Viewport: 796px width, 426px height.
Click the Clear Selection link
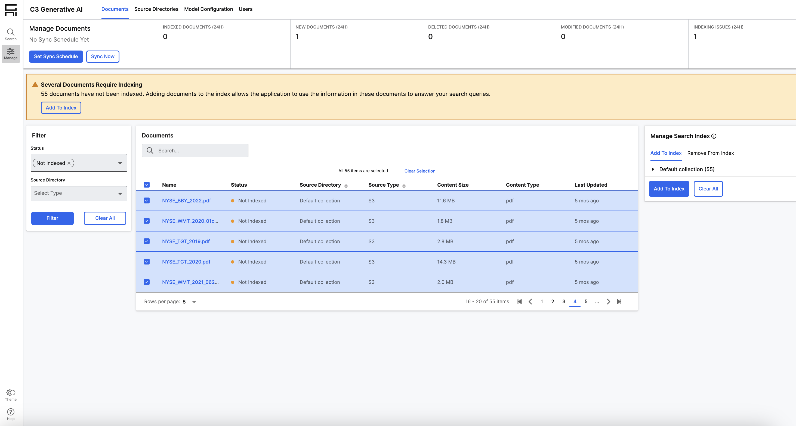tap(420, 171)
